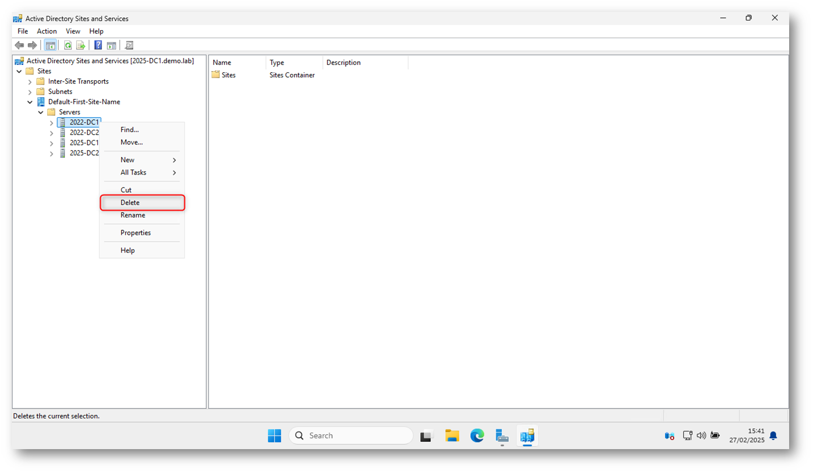Collapse the Default-First-Site-Name node
This screenshot has width=813, height=473.
(30, 102)
